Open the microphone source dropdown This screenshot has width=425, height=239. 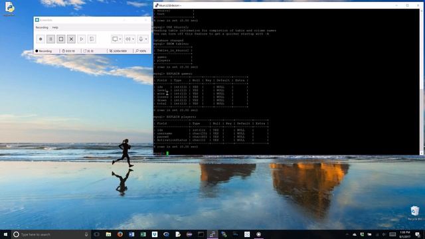click(x=143, y=39)
